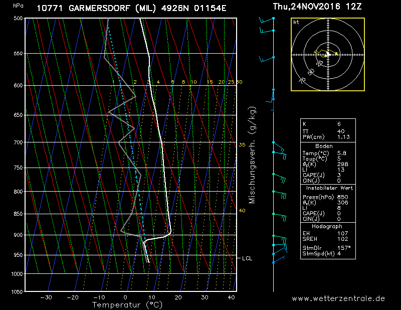Click the 'Boden' section header
The width and height of the screenshot is (401, 310).
point(328,146)
